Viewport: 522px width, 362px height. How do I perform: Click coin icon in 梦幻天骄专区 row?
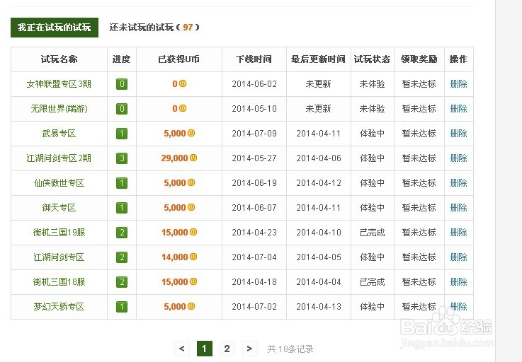click(191, 306)
